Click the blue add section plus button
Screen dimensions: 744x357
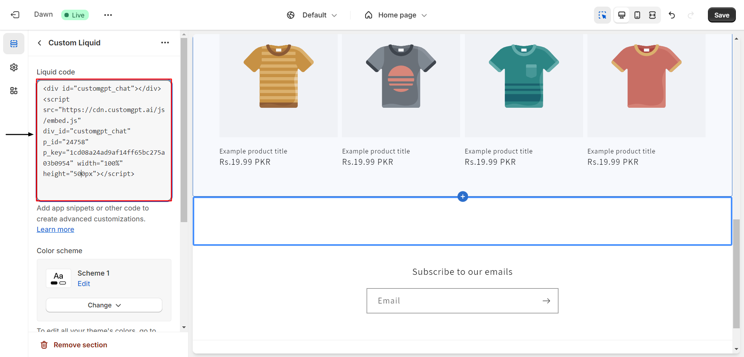463,197
